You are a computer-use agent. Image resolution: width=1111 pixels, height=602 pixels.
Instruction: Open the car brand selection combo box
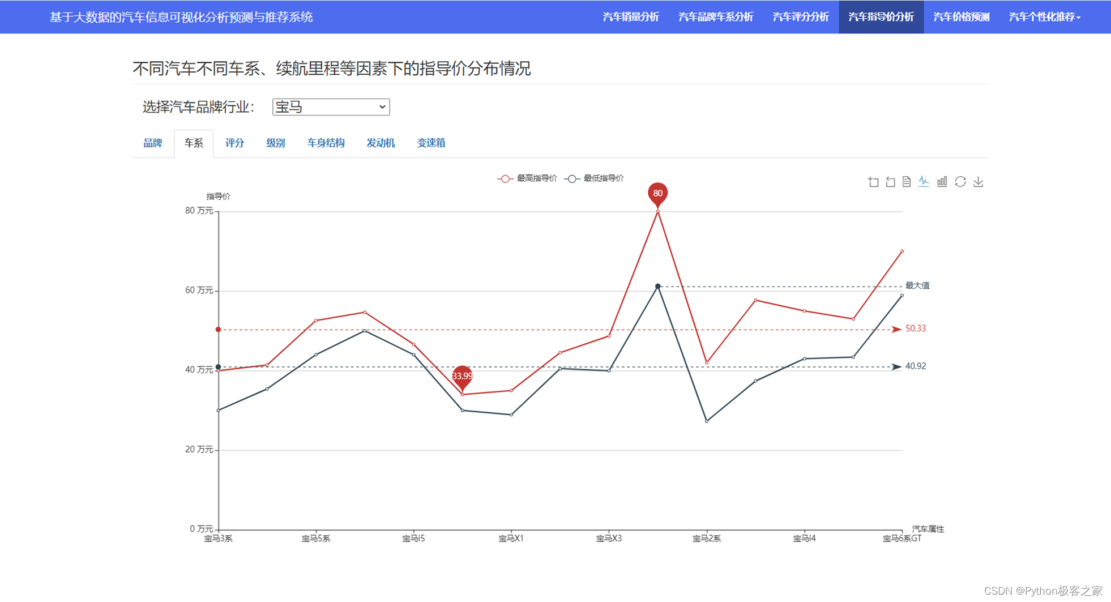(331, 107)
